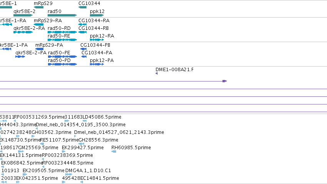This screenshot has height=184, width=327.
Task: Click the rad50-PD protein label
Action: (59, 60)
